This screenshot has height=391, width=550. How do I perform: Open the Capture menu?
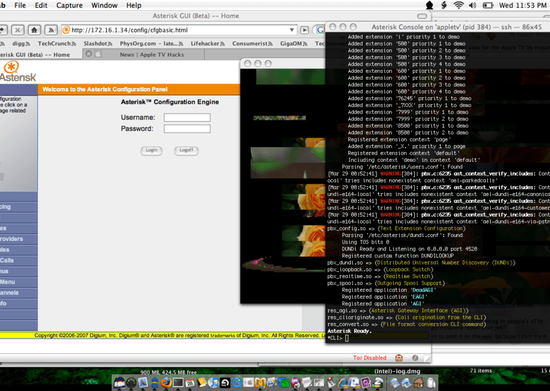(69, 5)
